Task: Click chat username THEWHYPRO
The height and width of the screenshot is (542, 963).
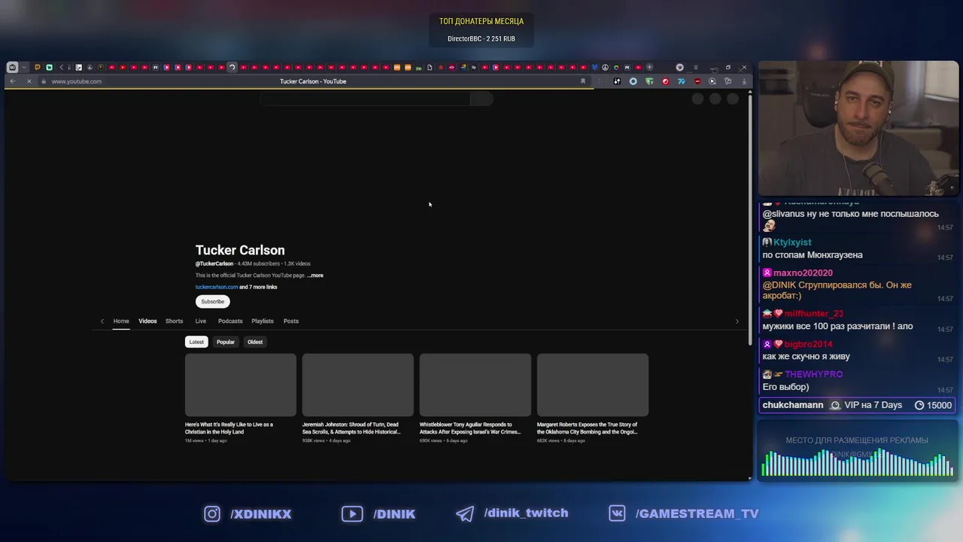Action: 813,374
